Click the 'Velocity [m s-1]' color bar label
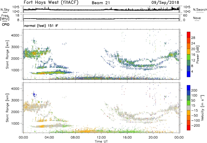The height and width of the screenshot is (143, 207). pos(202,108)
